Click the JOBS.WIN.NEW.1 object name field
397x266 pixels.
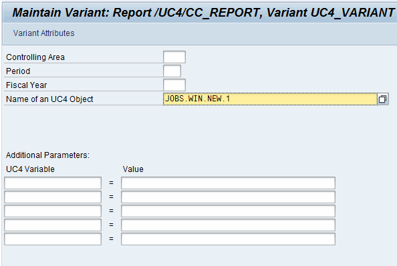(270, 99)
